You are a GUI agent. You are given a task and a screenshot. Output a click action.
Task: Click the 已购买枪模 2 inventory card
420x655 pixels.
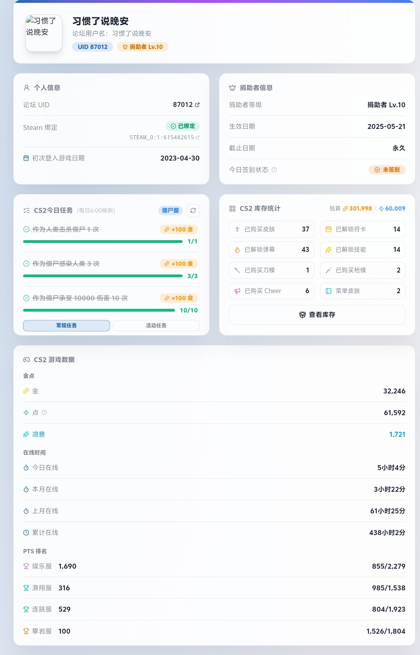point(363,270)
